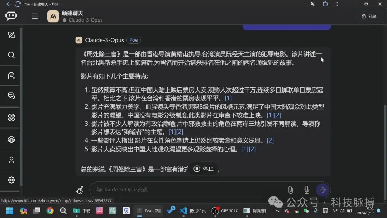Open citation [2] on the 女性角色 point
387x218 pixels.
(270, 141)
